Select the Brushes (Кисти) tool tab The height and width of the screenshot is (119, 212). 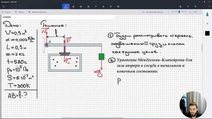tap(66, 6)
